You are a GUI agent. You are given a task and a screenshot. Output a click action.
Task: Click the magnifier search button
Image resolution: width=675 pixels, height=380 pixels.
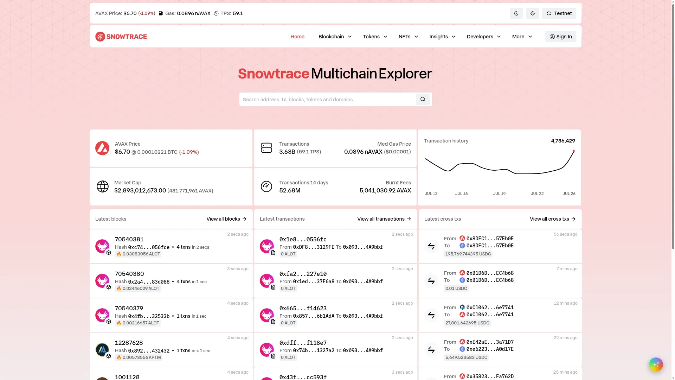[x=423, y=100]
